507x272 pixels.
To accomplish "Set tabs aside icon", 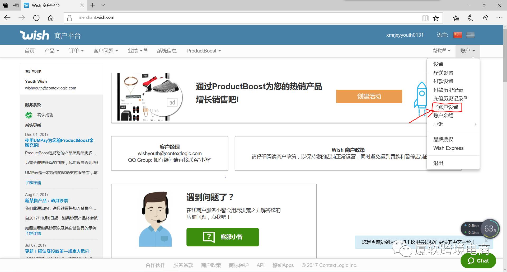I will point(16,5).
